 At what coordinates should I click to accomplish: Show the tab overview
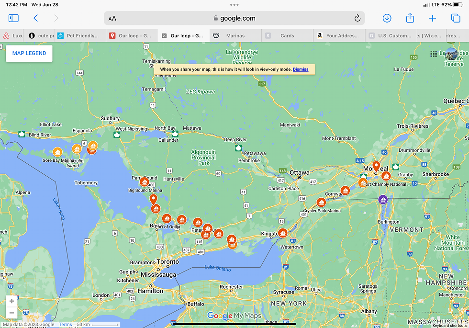pyautogui.click(x=456, y=18)
